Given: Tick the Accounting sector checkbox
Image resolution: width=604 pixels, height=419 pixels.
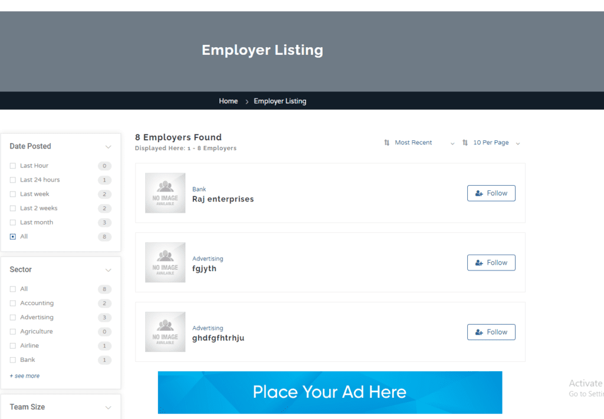Looking at the screenshot, I should 13,303.
